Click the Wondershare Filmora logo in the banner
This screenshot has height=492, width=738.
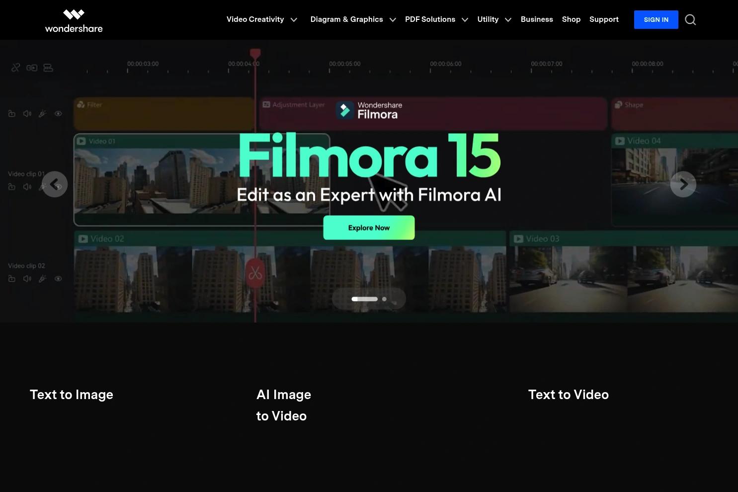click(x=369, y=110)
